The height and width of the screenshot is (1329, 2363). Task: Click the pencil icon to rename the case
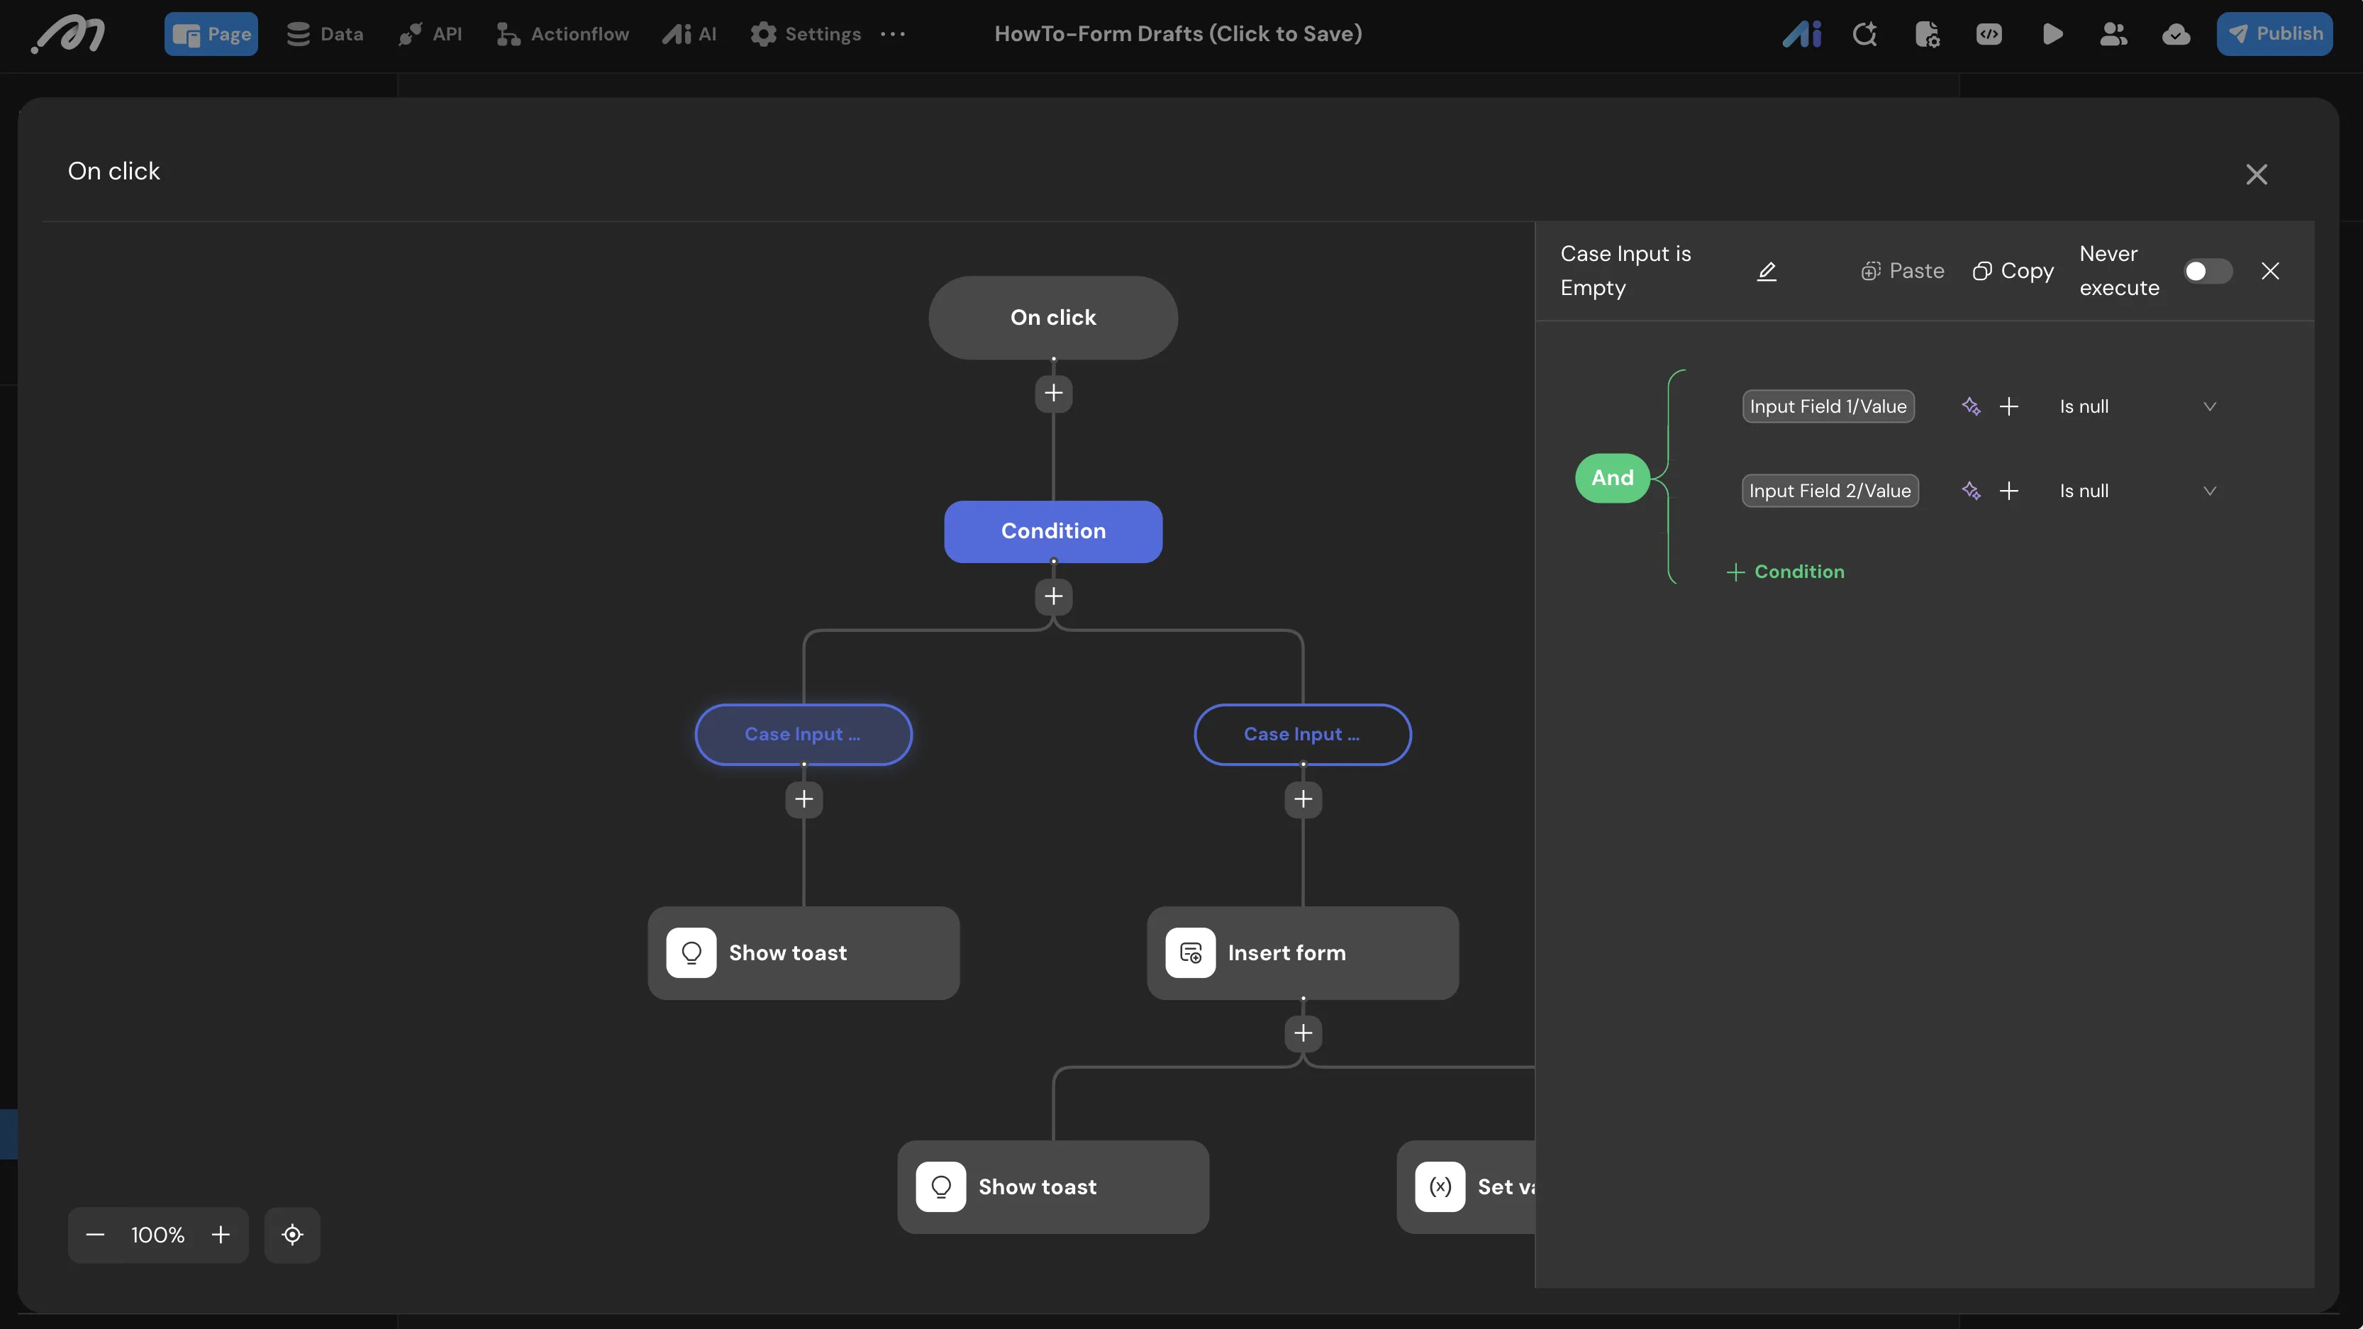coord(1767,272)
